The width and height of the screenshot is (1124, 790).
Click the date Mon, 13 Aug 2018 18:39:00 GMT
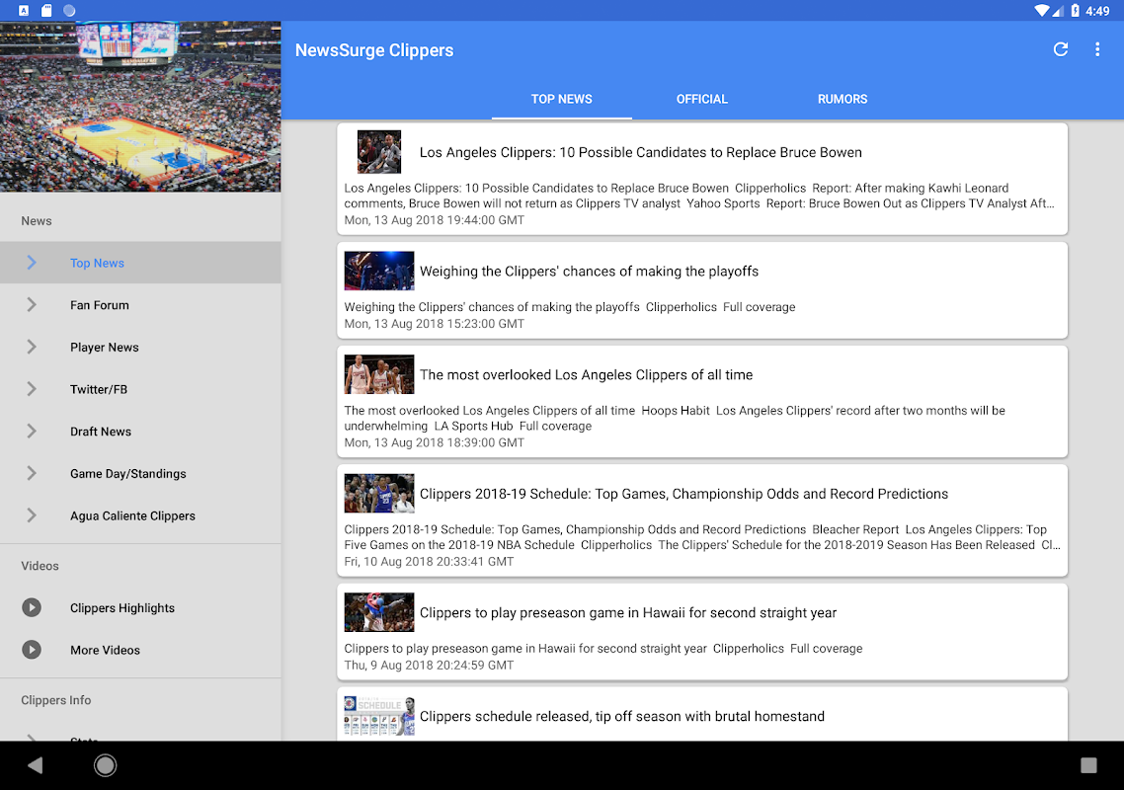(x=434, y=443)
